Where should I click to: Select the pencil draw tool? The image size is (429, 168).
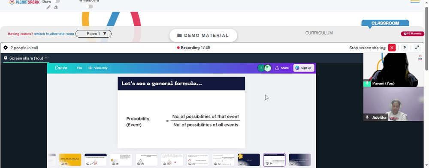pos(48,7)
